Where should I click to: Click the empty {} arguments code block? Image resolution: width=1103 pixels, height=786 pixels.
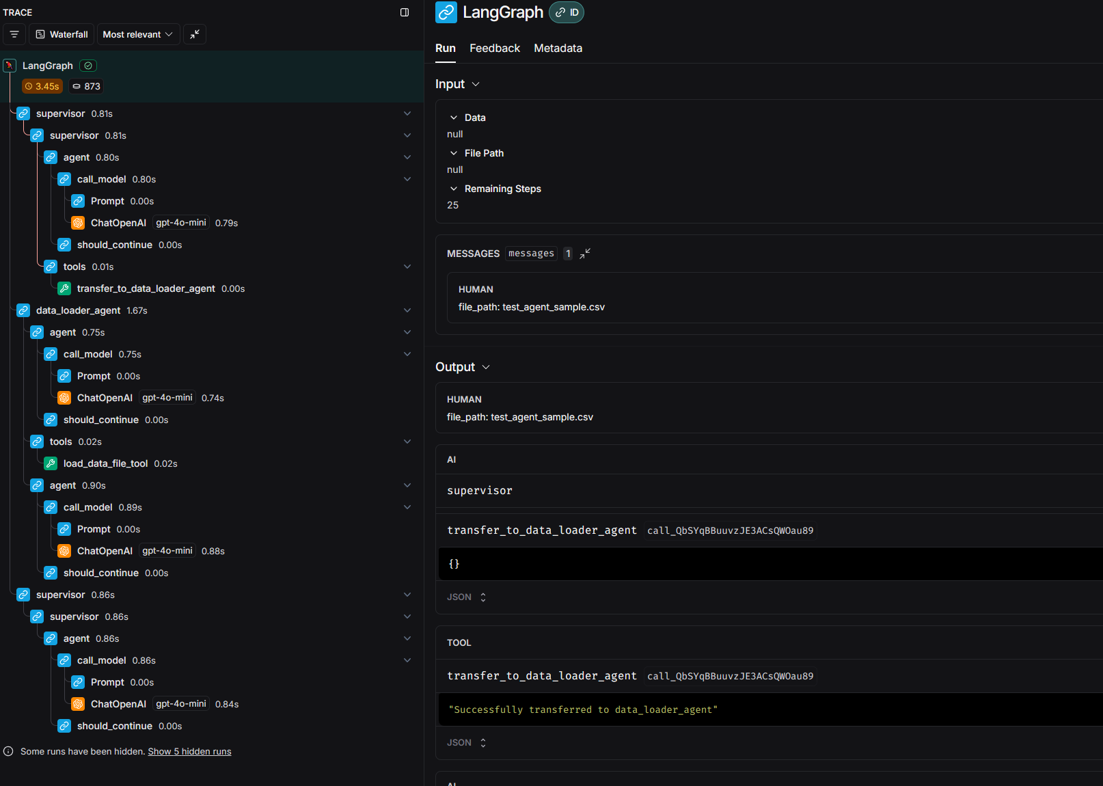click(x=771, y=564)
